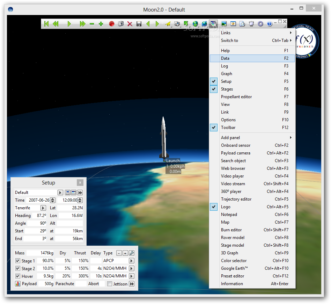Click the blue globe orbit icon

pos(204,24)
